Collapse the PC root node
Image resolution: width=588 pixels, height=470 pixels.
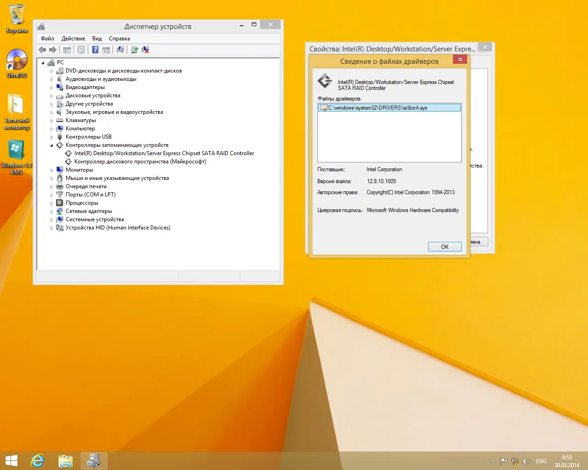(x=43, y=63)
